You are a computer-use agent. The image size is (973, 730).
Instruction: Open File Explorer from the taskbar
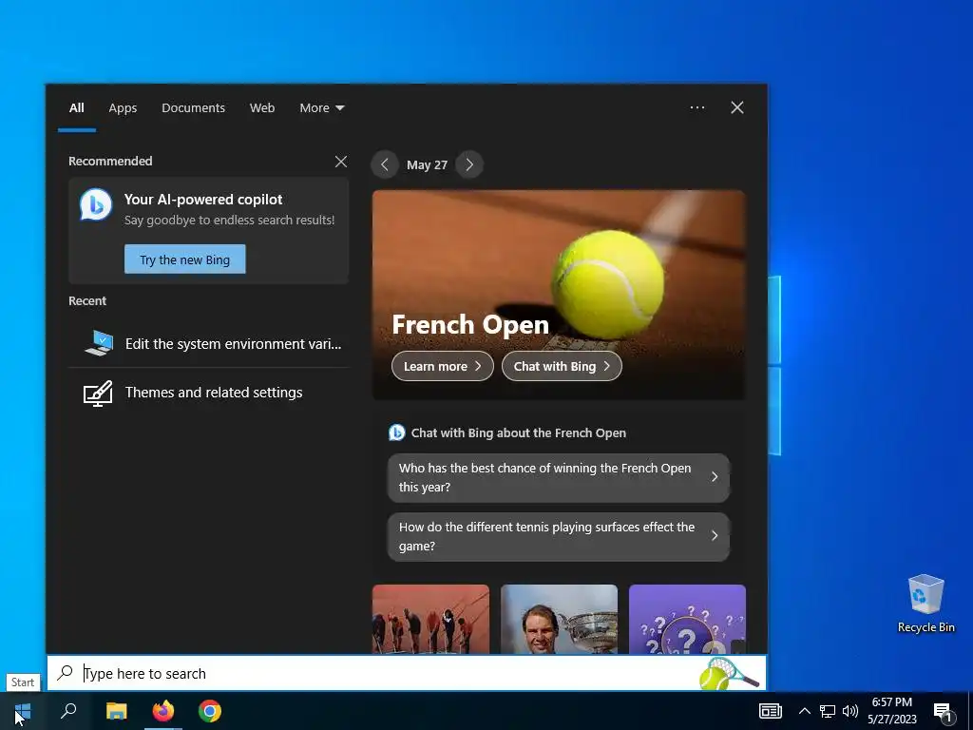click(x=116, y=711)
